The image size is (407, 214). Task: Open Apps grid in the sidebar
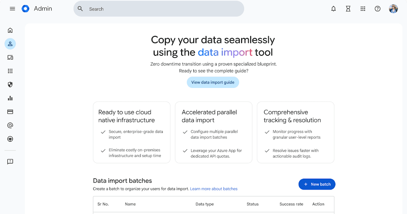pyautogui.click(x=10, y=71)
